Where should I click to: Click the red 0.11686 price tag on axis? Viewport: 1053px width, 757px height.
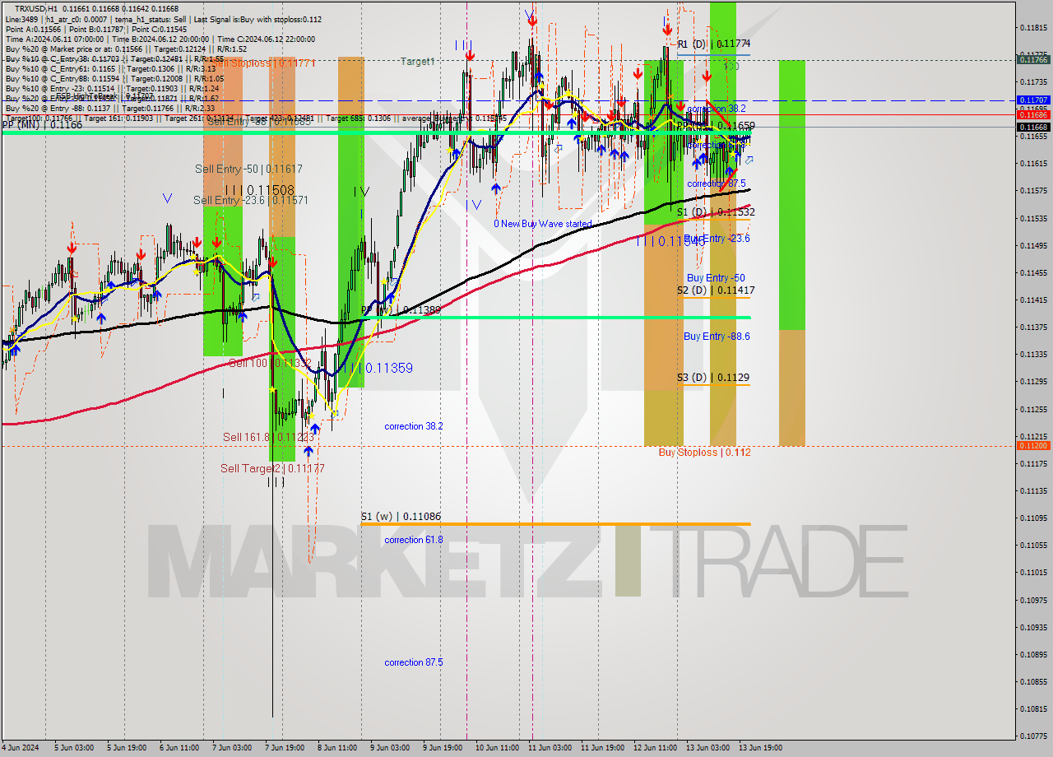pos(1033,115)
